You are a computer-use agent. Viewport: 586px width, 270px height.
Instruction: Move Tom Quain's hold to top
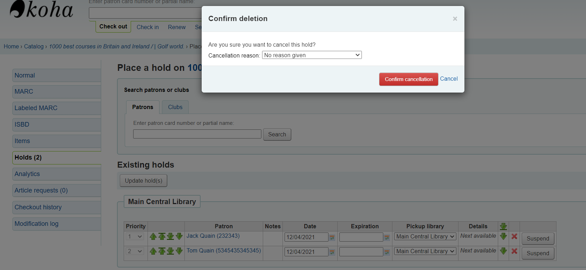click(x=162, y=251)
